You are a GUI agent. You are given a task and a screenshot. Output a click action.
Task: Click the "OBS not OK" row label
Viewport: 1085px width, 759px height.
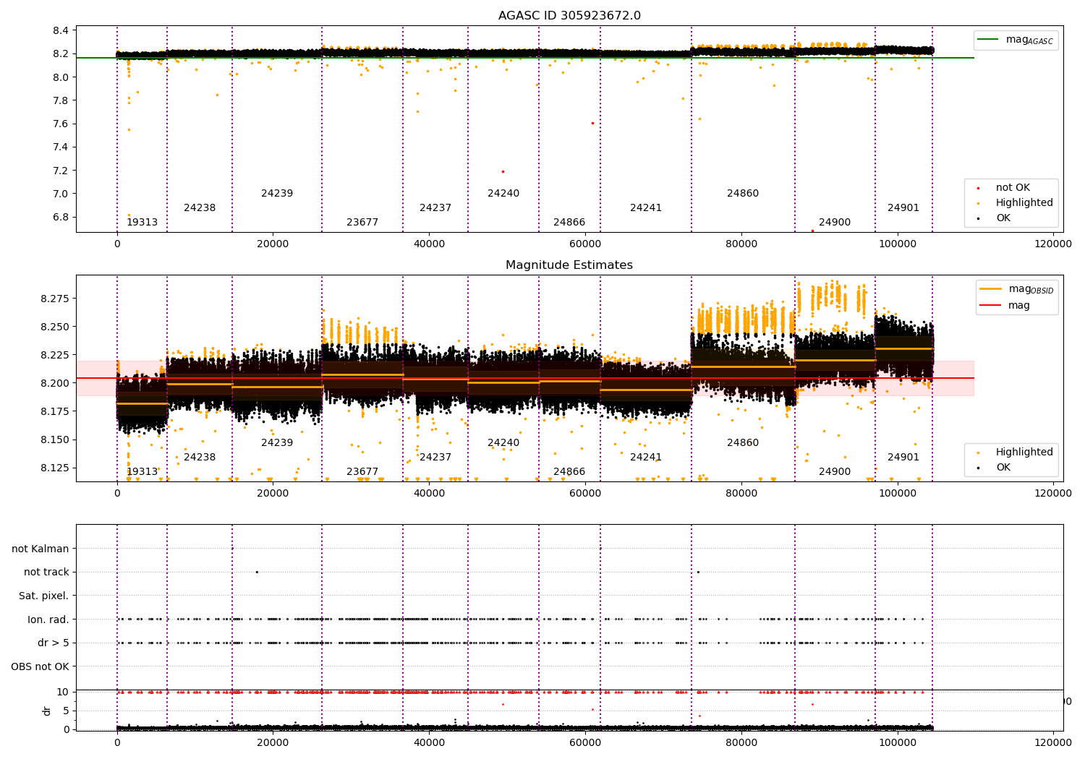pos(41,666)
